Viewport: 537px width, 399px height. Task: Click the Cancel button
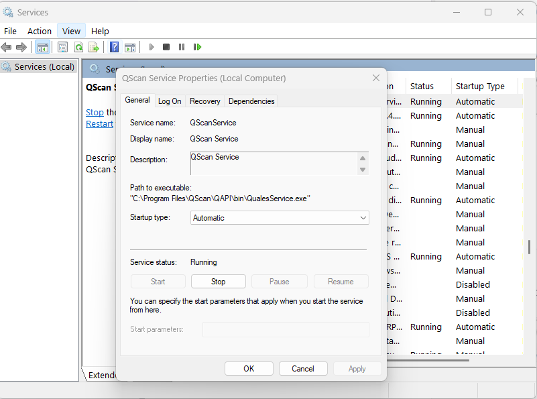click(303, 369)
